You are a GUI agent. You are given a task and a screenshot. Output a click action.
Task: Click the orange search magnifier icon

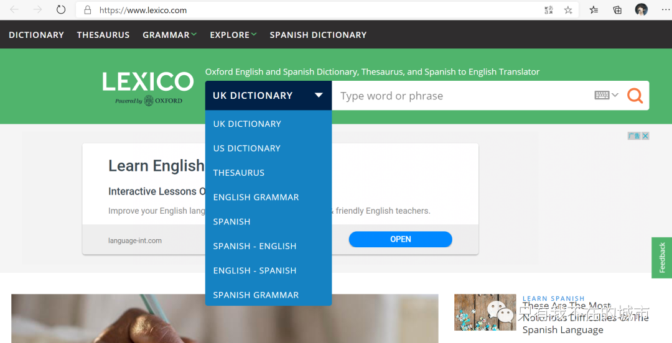[635, 96]
